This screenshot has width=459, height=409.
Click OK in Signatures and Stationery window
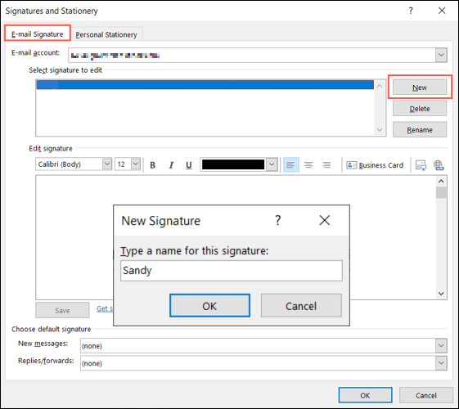[x=366, y=395]
